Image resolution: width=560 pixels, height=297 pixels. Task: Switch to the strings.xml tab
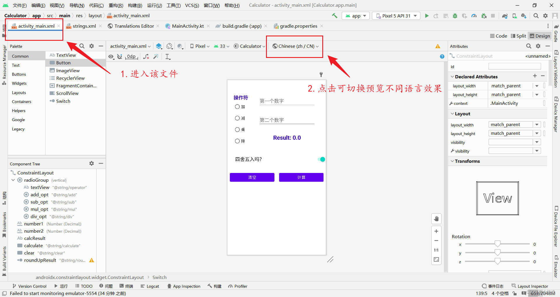point(84,26)
